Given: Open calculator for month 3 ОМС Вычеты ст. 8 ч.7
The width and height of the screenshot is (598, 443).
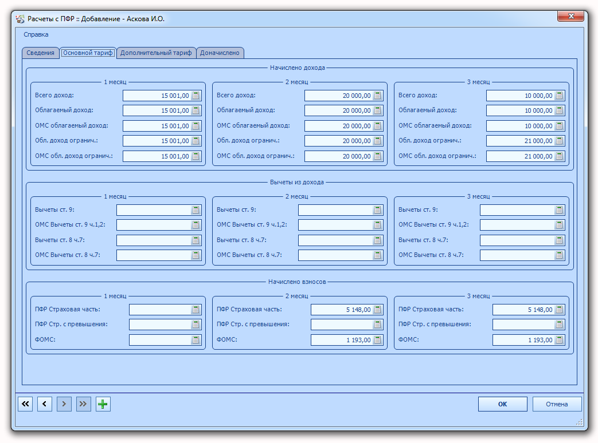Looking at the screenshot, I should click(559, 255).
